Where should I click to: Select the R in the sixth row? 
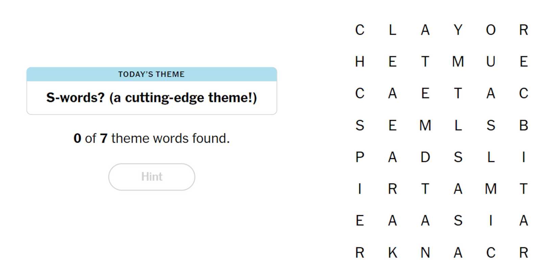392,189
